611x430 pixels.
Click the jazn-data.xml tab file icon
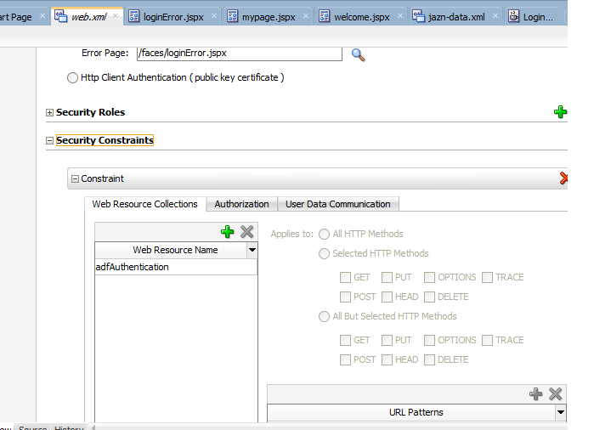(x=418, y=16)
